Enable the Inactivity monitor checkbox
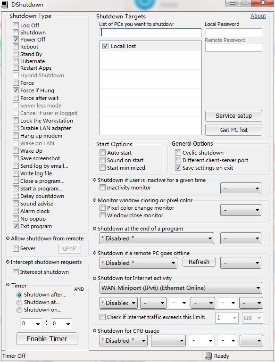The width and height of the screenshot is (275, 362). [x=103, y=188]
